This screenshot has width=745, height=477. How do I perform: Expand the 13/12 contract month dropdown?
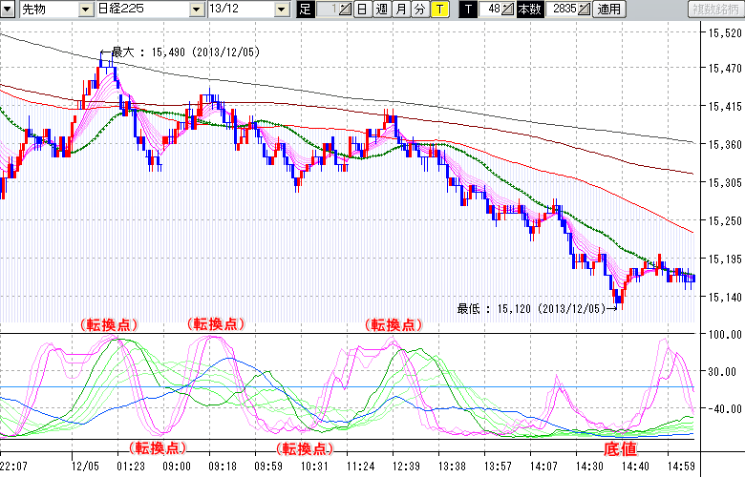click(x=281, y=10)
